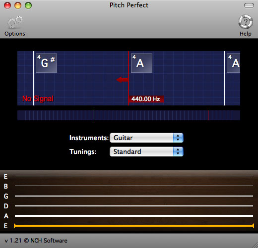
Task: Click the red left-pointing tuning arrow
Action: pyautogui.click(x=122, y=80)
